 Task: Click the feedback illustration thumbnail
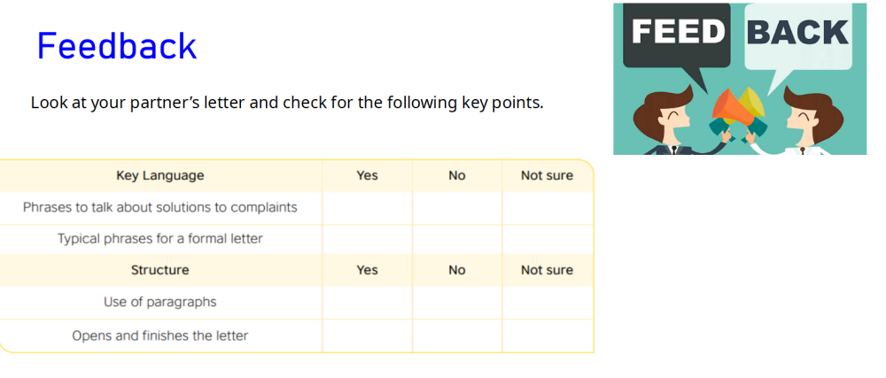click(x=740, y=79)
